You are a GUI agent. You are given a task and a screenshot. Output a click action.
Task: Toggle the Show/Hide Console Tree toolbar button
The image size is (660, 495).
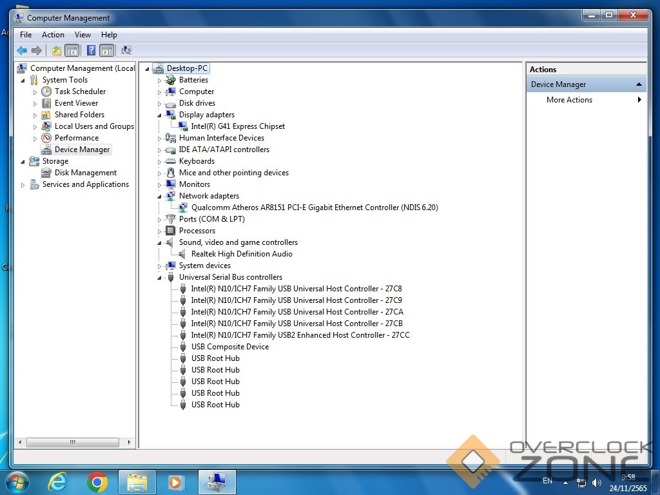click(72, 50)
